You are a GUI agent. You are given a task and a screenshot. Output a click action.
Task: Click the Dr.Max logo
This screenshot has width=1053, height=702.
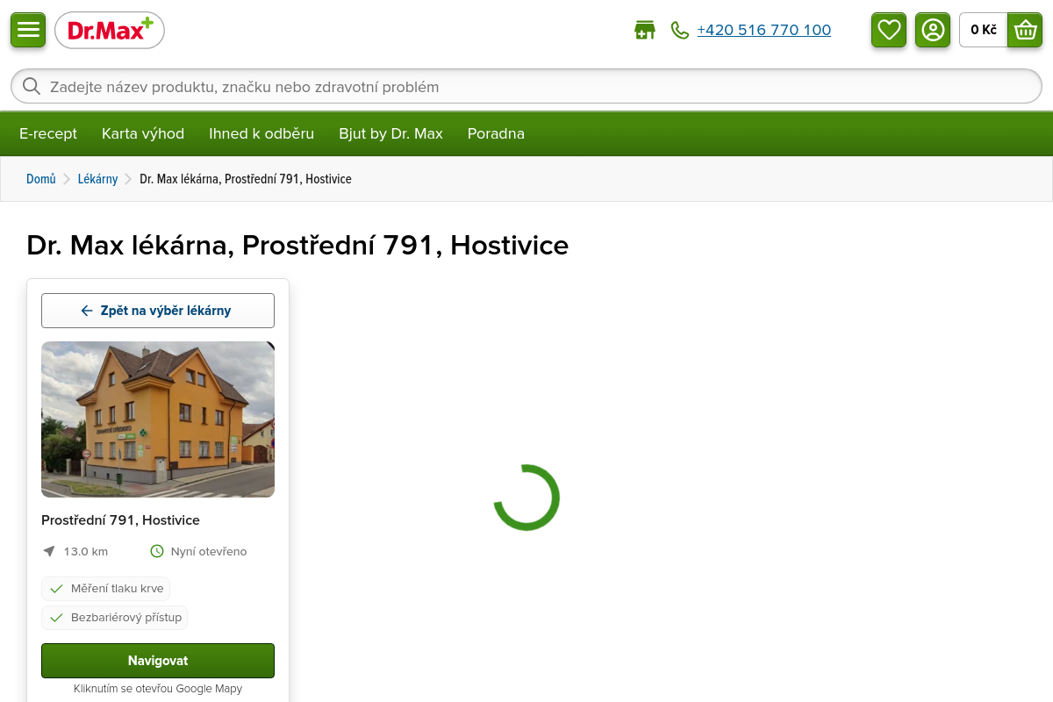pyautogui.click(x=110, y=31)
